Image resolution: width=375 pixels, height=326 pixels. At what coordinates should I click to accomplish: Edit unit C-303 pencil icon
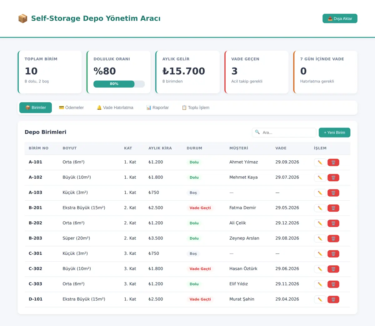click(x=320, y=284)
